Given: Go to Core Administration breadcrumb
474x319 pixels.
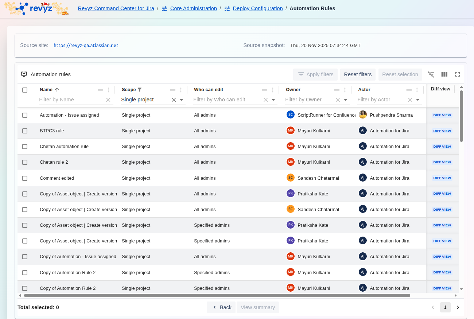Looking at the screenshot, I should pyautogui.click(x=193, y=8).
